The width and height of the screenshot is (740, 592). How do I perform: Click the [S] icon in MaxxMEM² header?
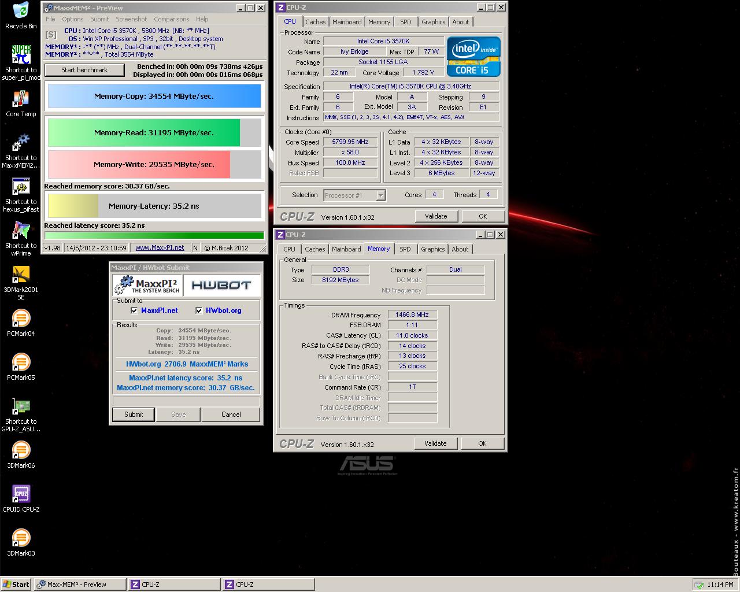click(51, 35)
